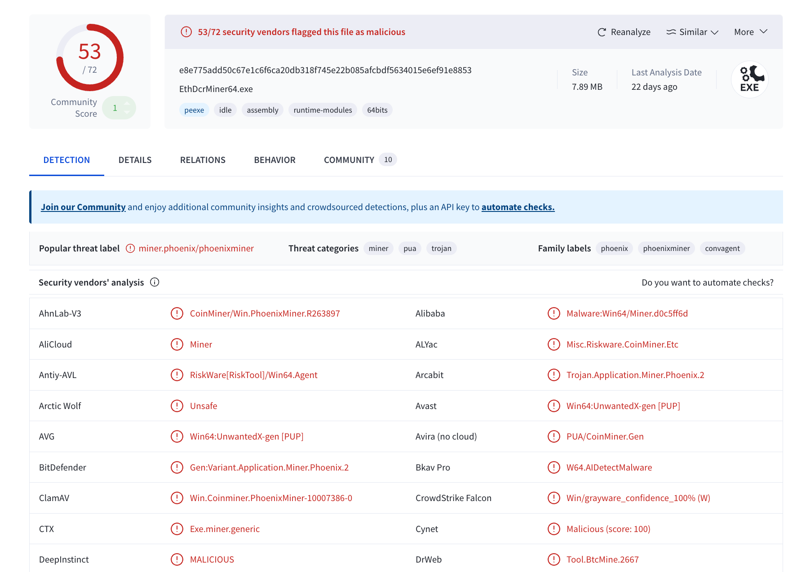This screenshot has height=572, width=797.
Task: Open the BEHAVIOR tab
Action: click(x=275, y=160)
